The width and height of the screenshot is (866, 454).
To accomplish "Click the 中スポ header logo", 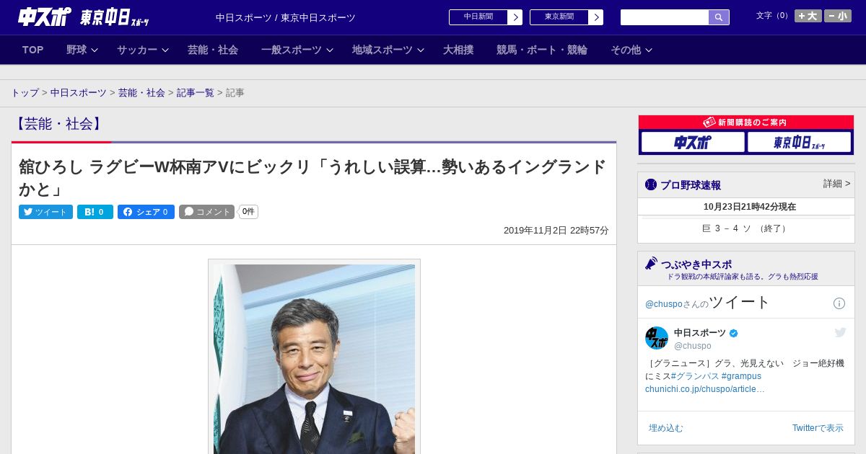I will coord(44,17).
